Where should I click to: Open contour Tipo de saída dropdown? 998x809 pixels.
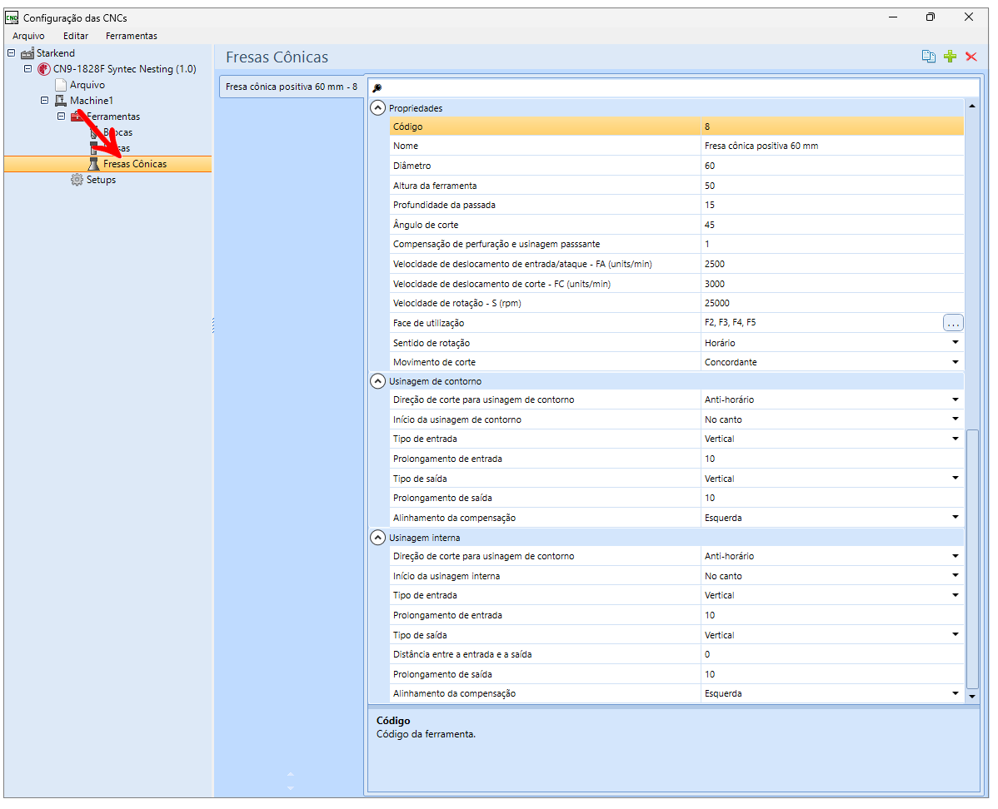coord(955,479)
